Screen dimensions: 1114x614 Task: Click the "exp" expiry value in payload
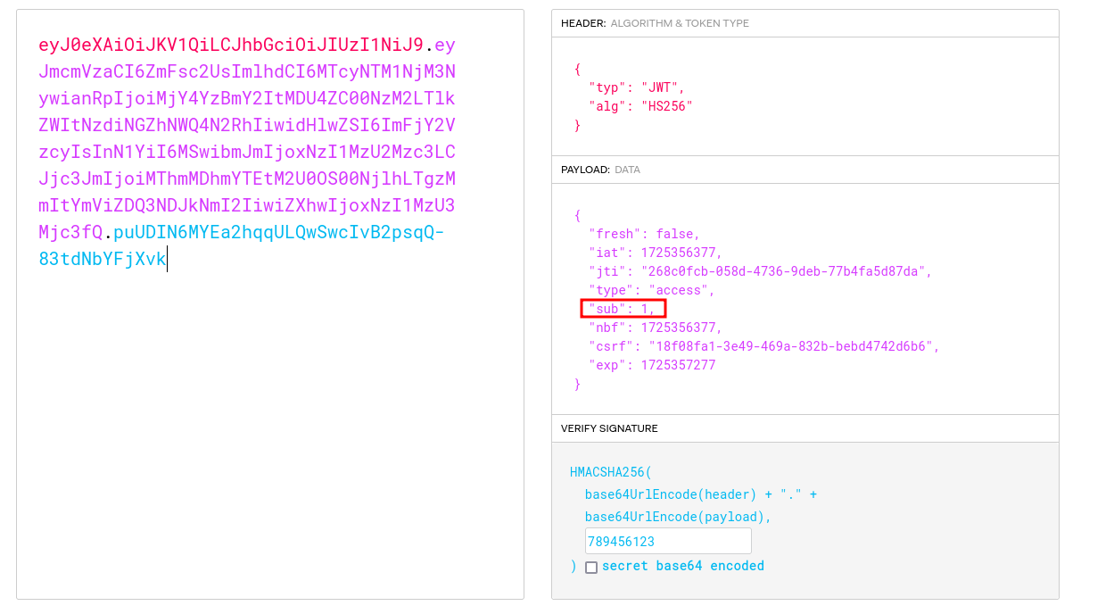678,365
